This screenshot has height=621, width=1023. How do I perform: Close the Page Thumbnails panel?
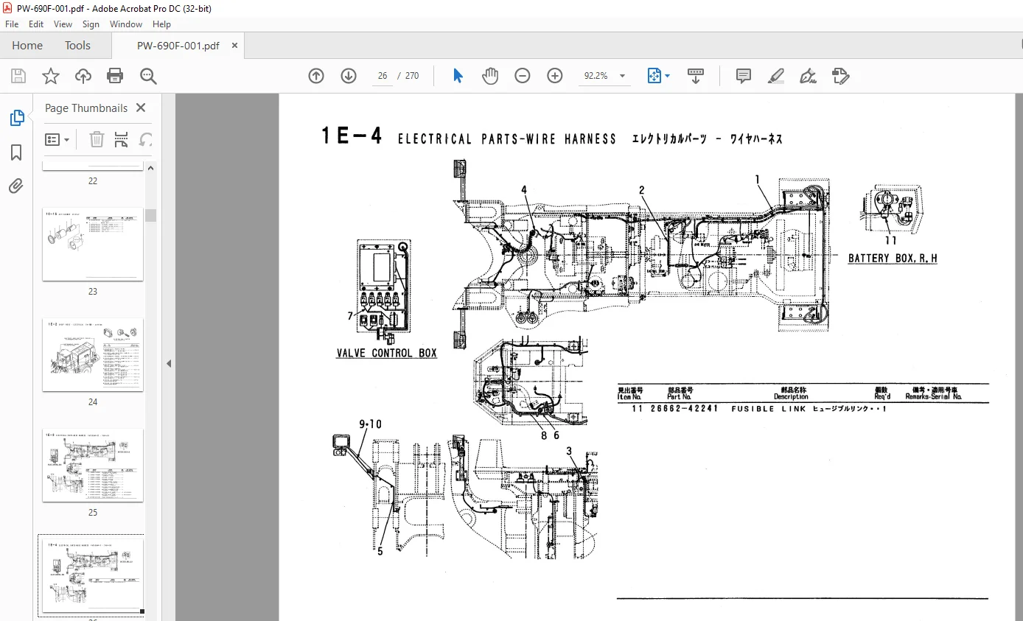[x=141, y=108]
